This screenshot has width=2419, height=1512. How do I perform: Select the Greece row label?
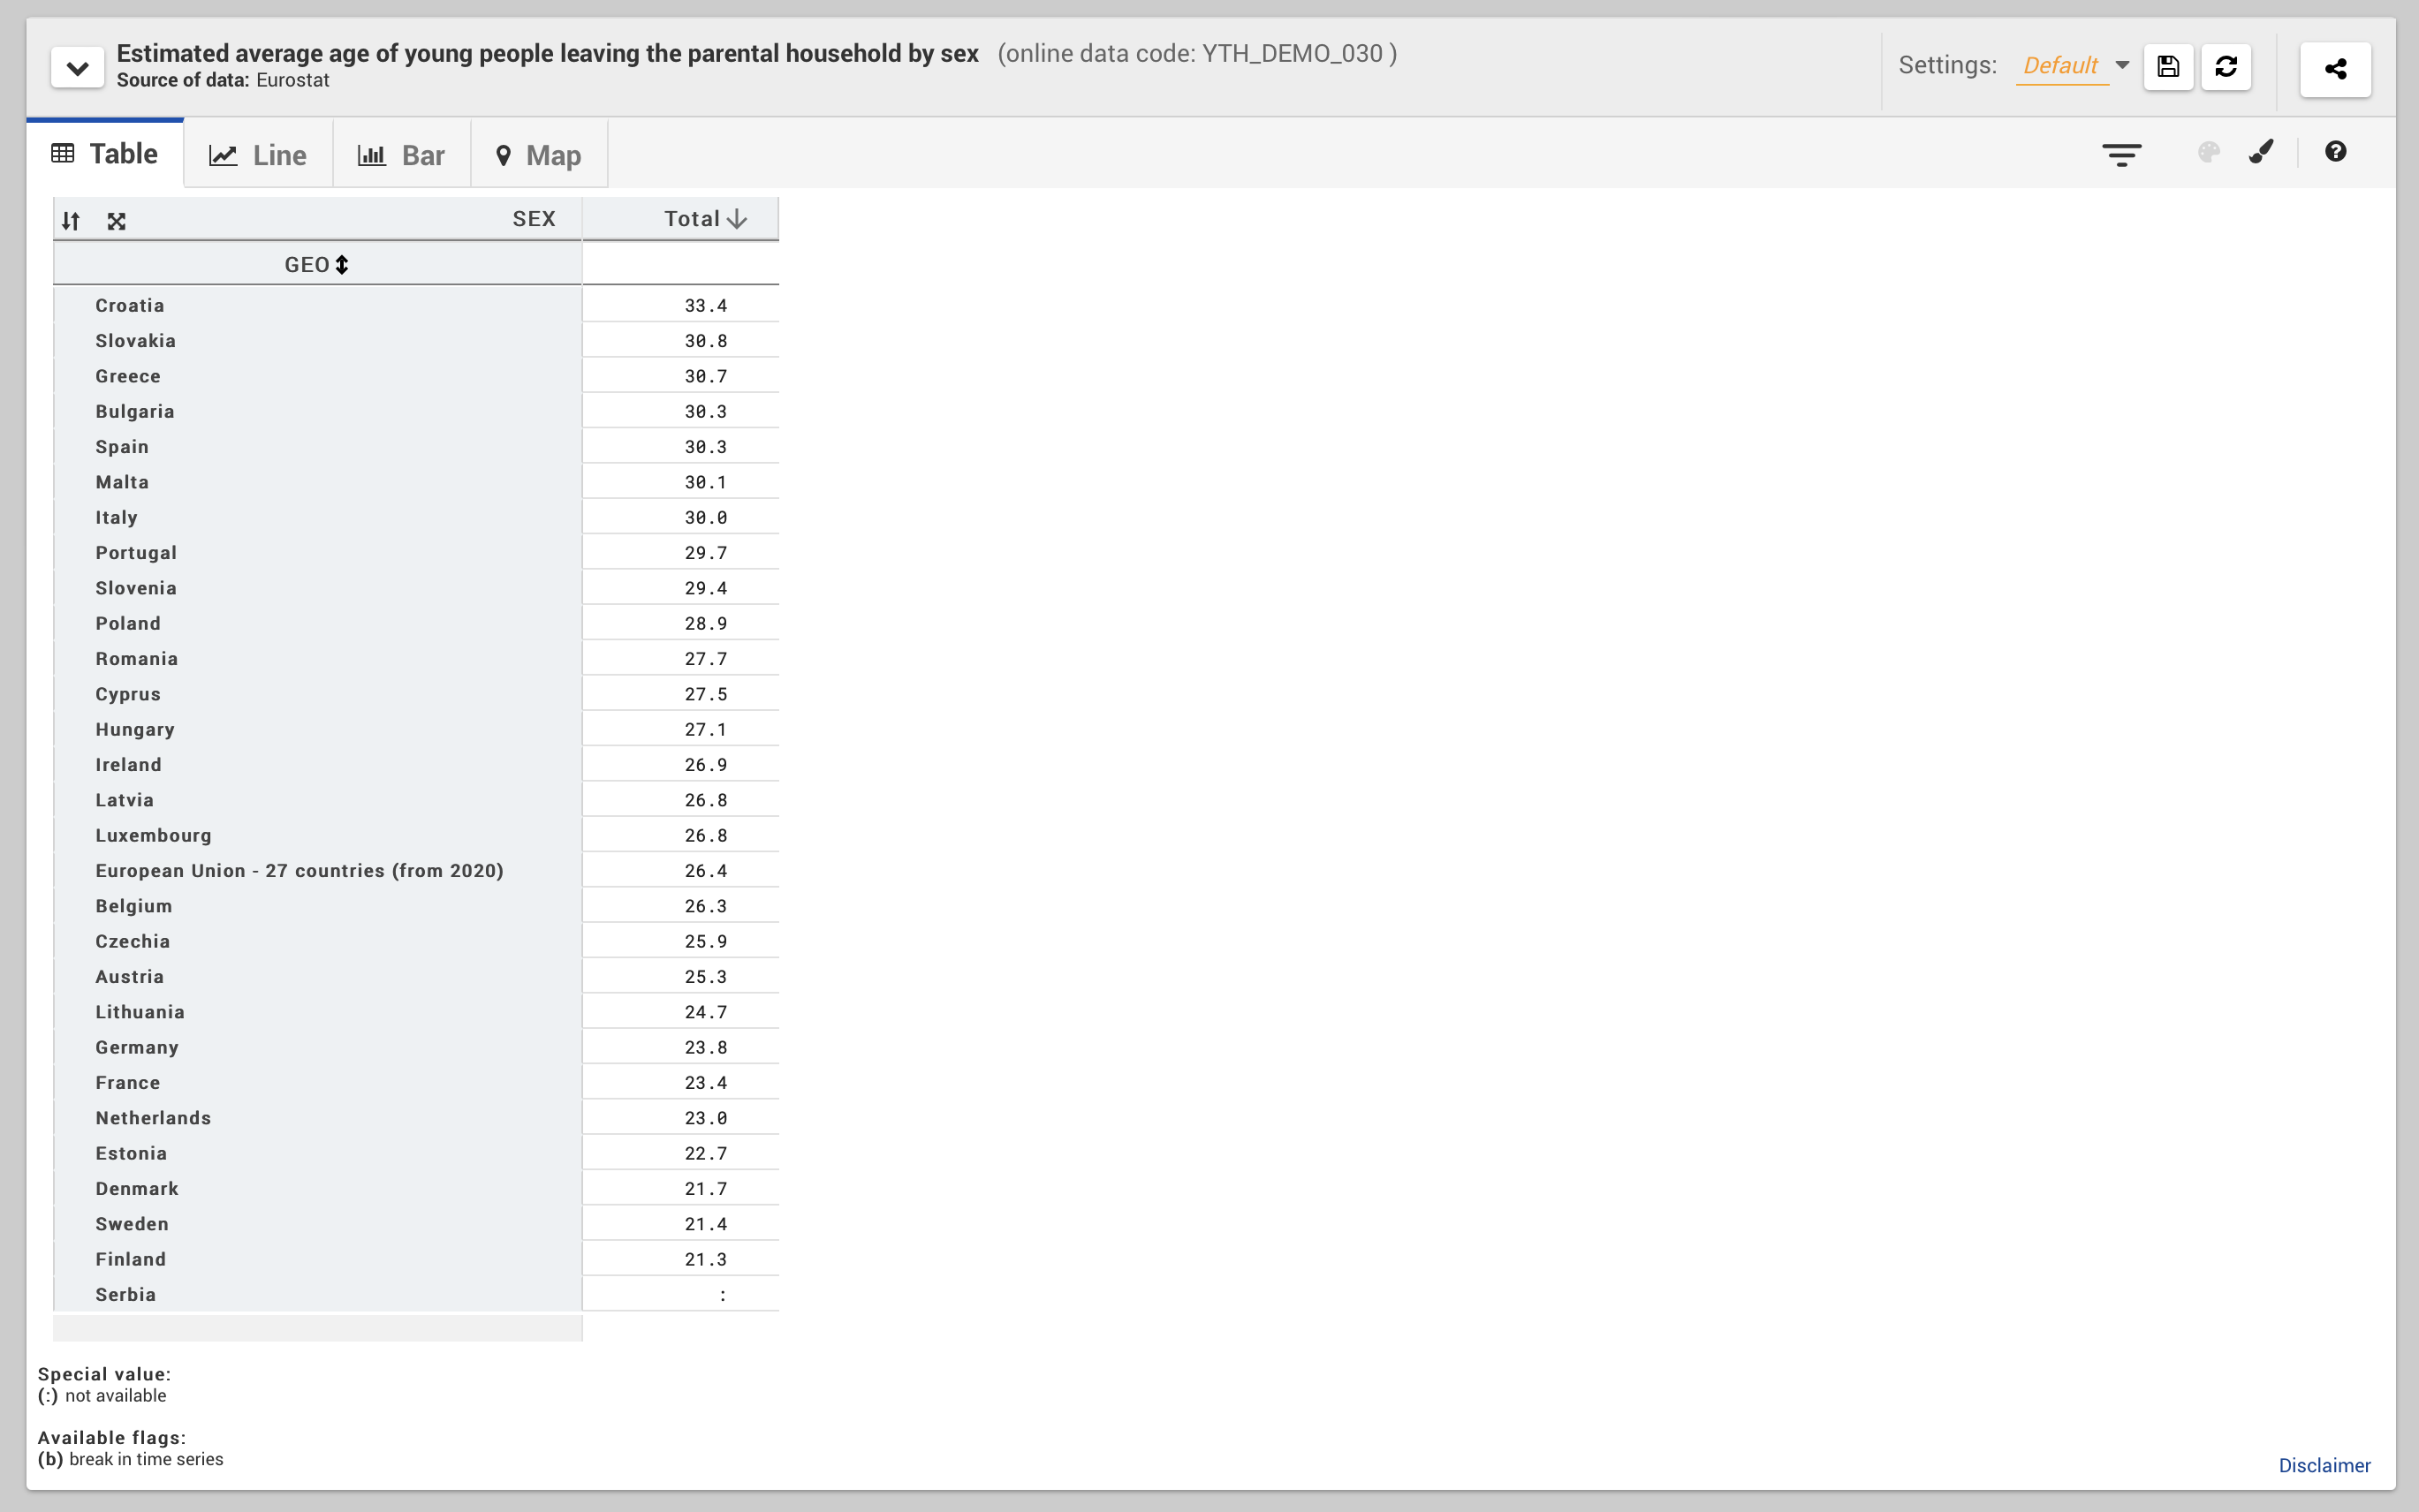[128, 376]
